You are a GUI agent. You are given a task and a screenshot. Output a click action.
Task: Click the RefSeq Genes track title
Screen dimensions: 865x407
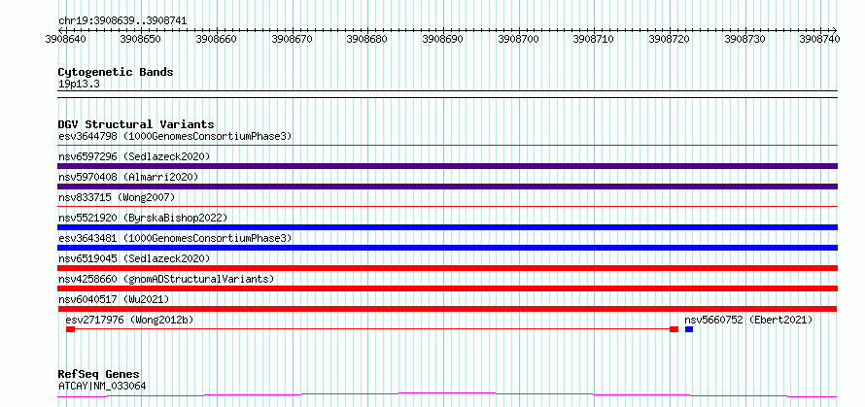coord(99,375)
